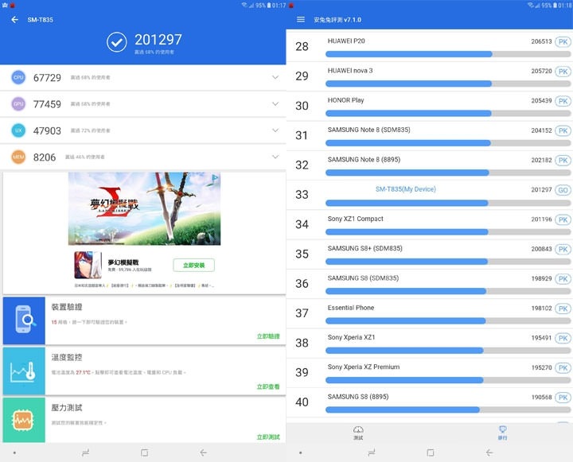Tap PK button for HONOR Play
Image resolution: width=573 pixels, height=462 pixels.
(563, 101)
